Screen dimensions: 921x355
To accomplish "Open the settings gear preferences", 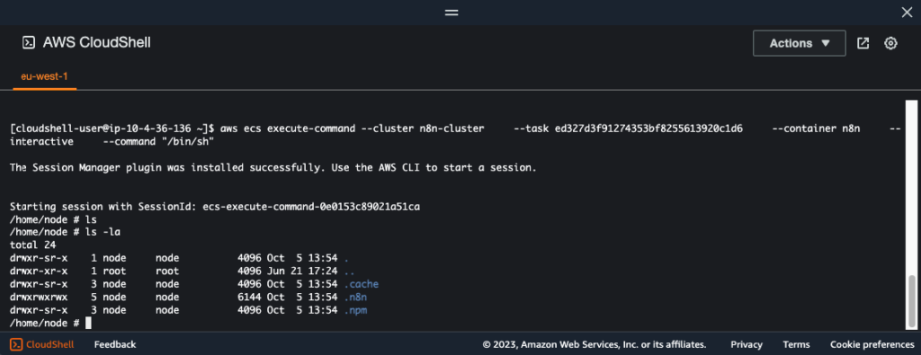I will (891, 43).
